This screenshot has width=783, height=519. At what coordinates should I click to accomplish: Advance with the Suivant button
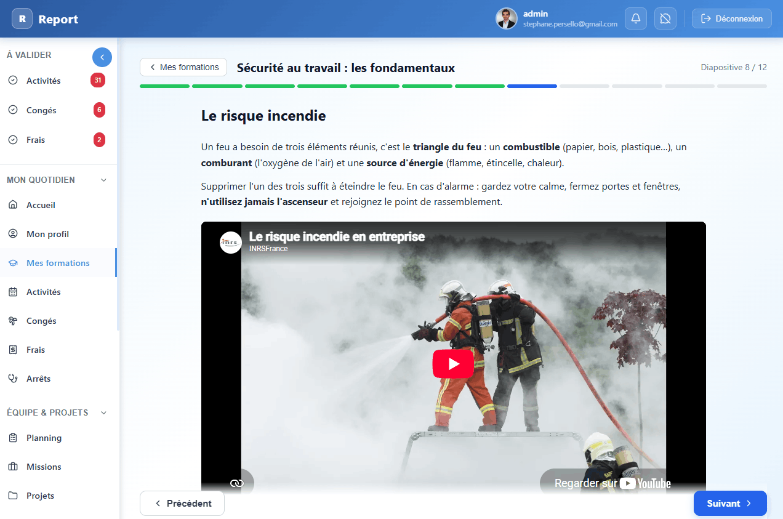tap(730, 503)
